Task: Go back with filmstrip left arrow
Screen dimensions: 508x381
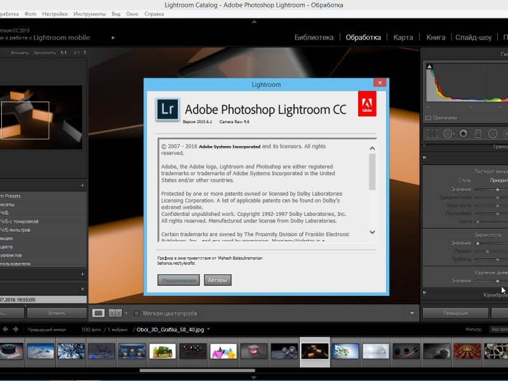Action: coord(6,329)
